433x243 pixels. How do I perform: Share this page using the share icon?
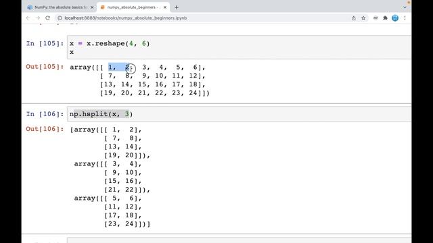coord(353,18)
